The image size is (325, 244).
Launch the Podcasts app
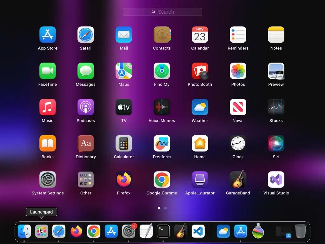pos(86,107)
